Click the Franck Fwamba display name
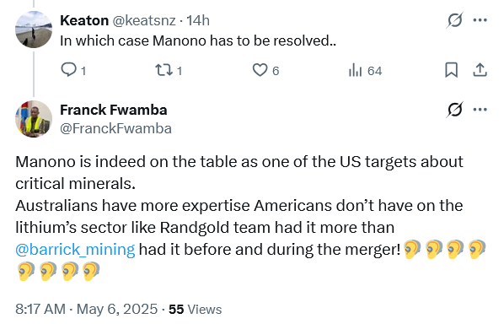This screenshot has width=504, height=324. pos(114,110)
